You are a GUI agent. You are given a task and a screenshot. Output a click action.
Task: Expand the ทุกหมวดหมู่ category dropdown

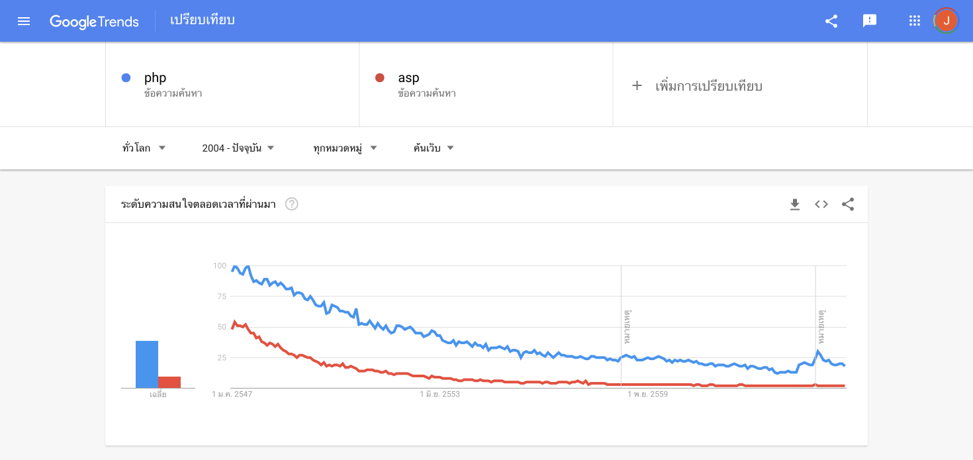coord(346,148)
